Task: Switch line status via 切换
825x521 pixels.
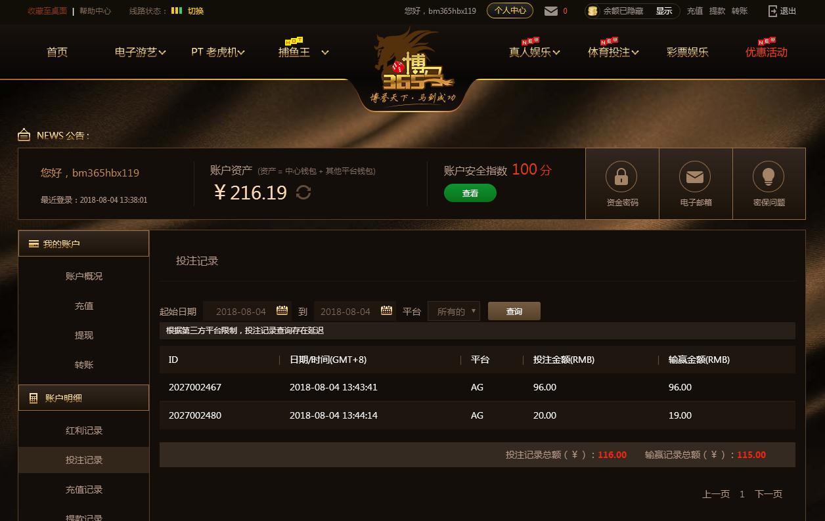Action: [x=196, y=11]
